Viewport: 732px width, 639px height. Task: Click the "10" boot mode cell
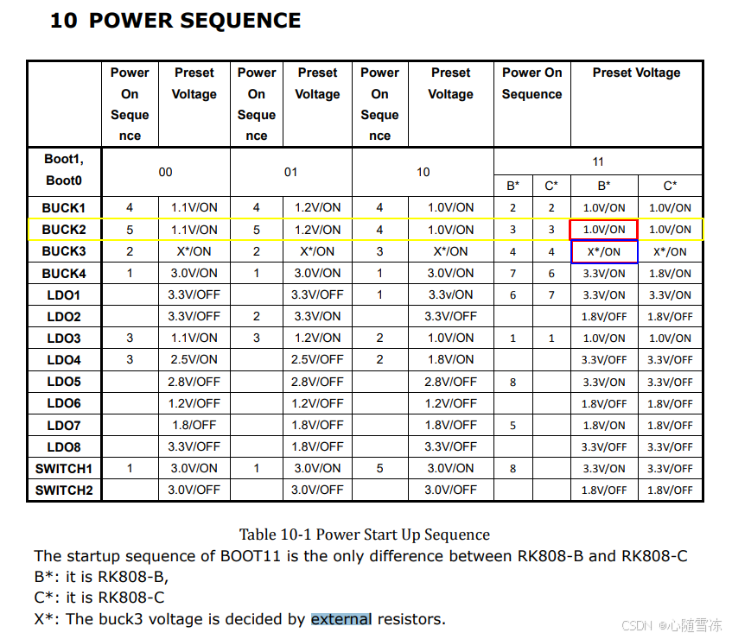tap(423, 172)
